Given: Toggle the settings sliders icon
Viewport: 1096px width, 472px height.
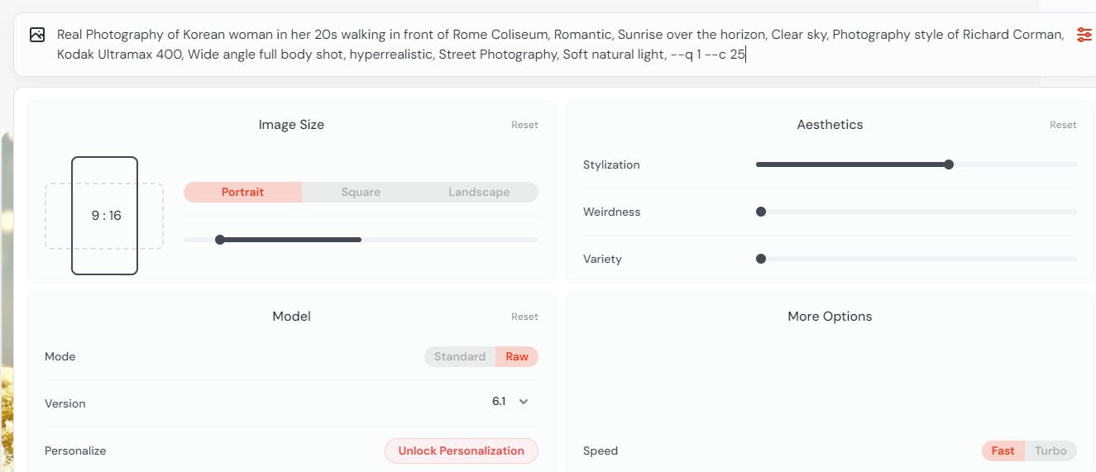Looking at the screenshot, I should [1084, 35].
